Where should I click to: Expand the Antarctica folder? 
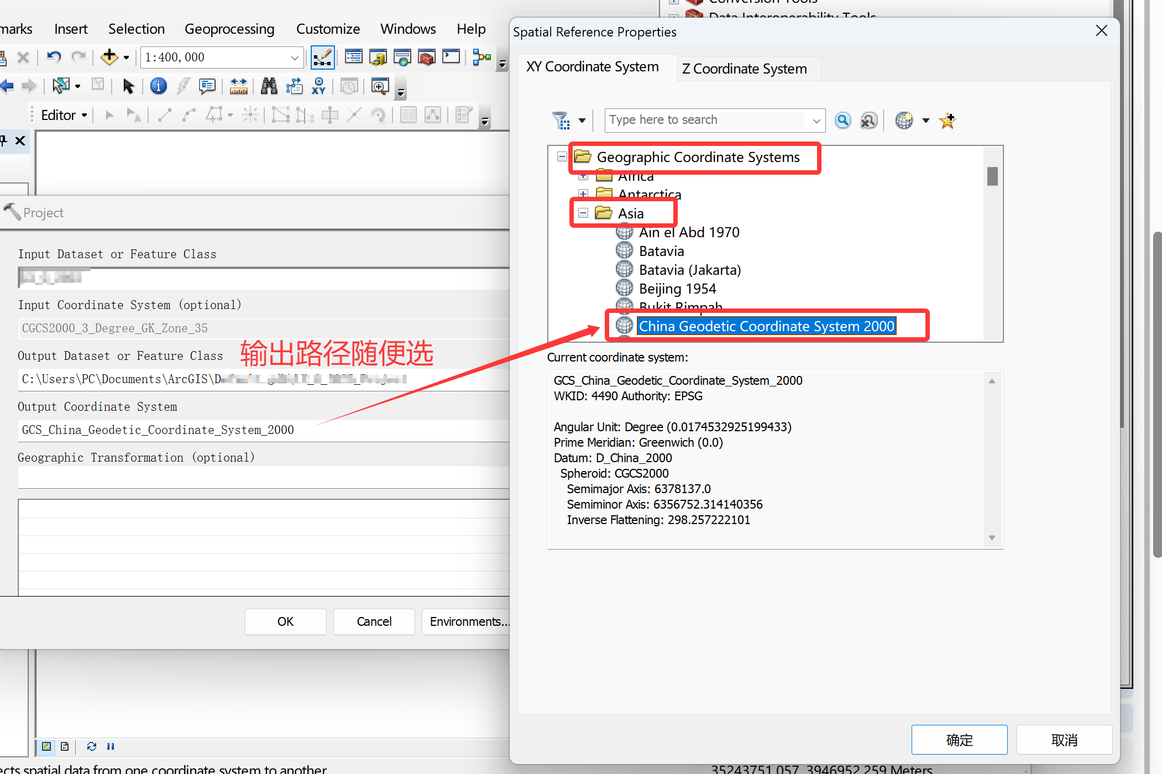coord(583,193)
